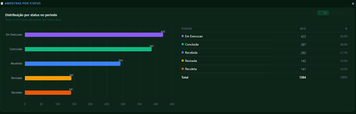Click the 100% total percentage cell
This screenshot has width=356, height=114.
click(344, 77)
